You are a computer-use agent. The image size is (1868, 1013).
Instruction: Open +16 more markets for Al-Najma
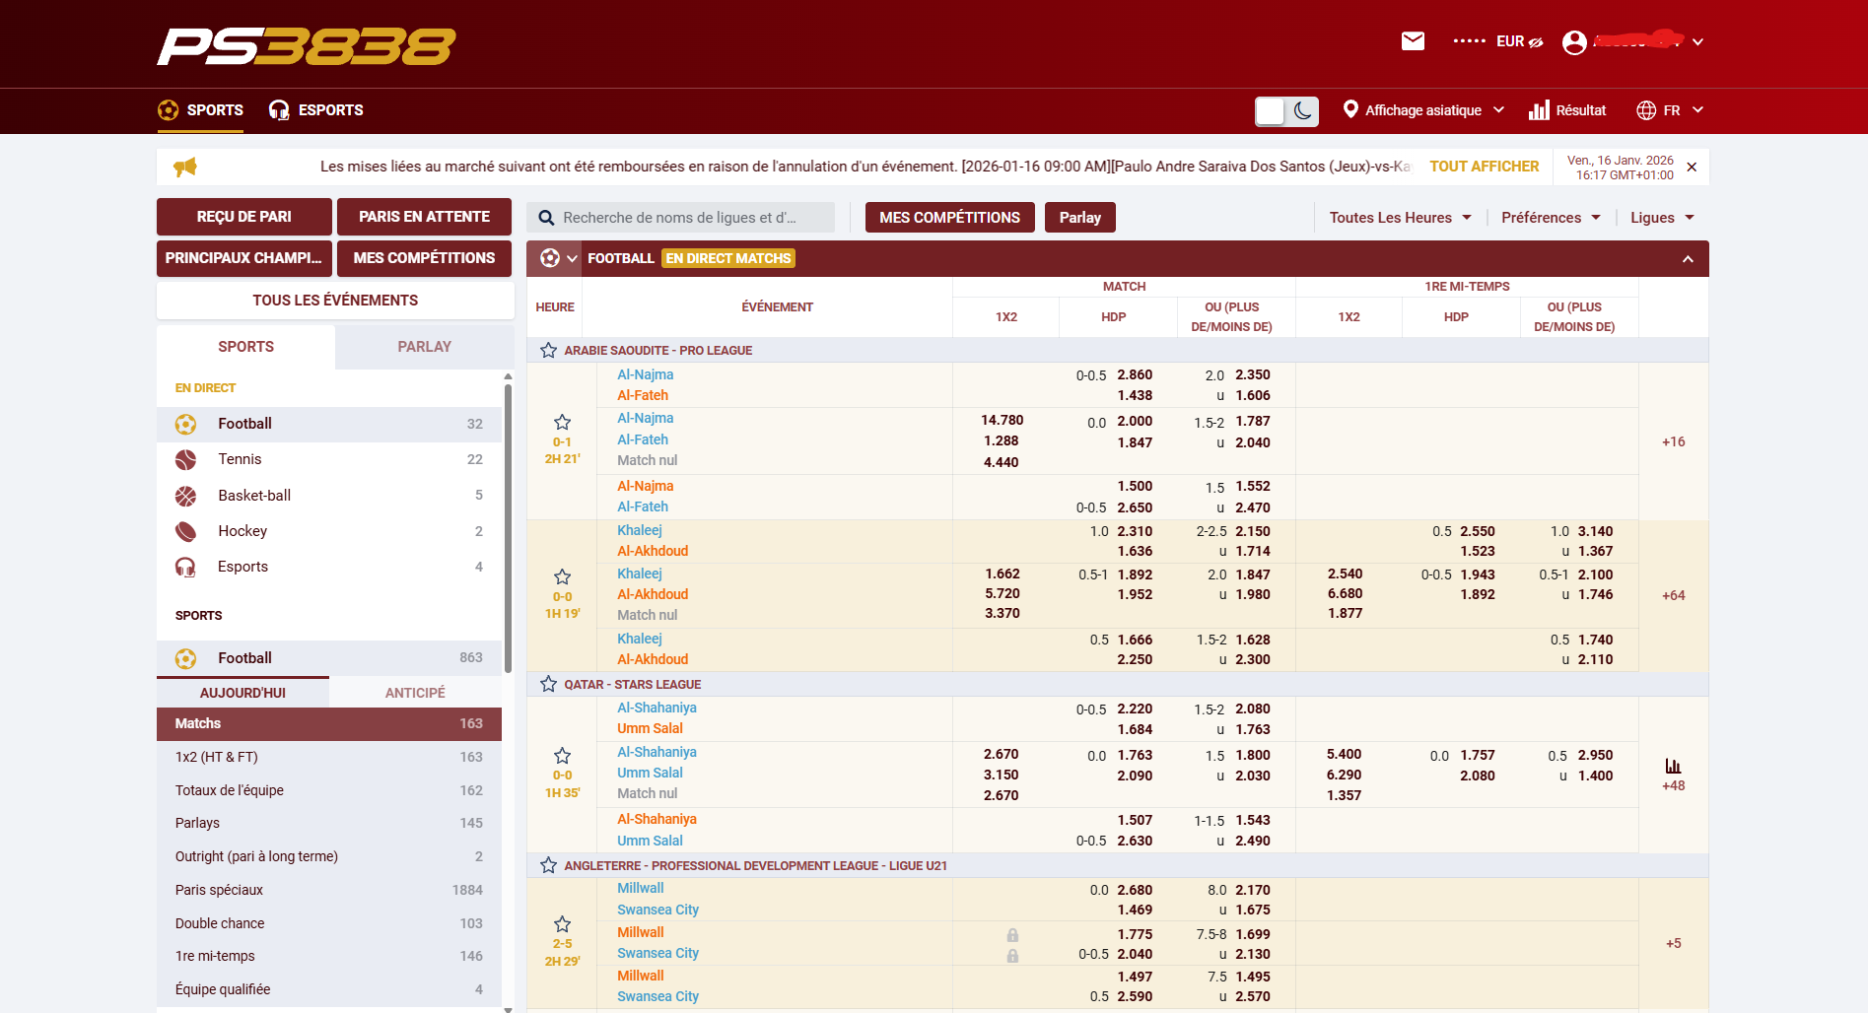[1673, 441]
